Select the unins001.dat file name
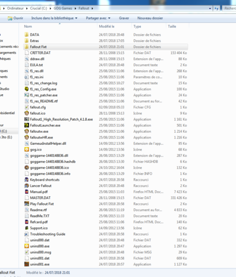The width and height of the screenshot is (236, 277). coord(40,258)
